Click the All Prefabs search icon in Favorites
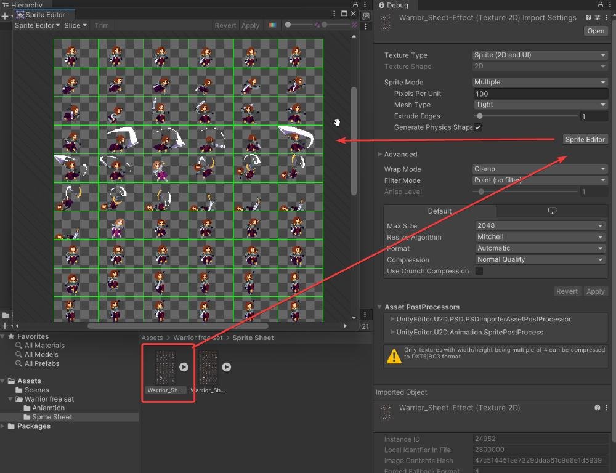The image size is (616, 473). point(18,363)
